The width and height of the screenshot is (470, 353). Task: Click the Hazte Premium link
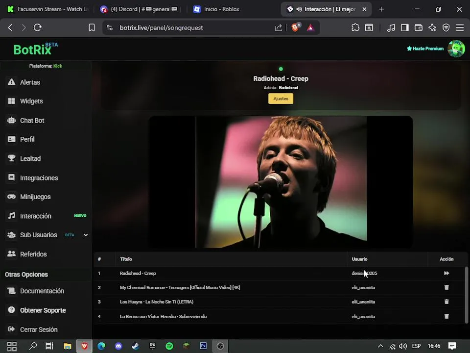(x=425, y=49)
